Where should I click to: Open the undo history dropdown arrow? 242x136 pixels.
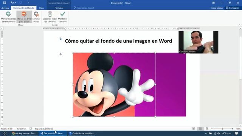pos(16,3)
